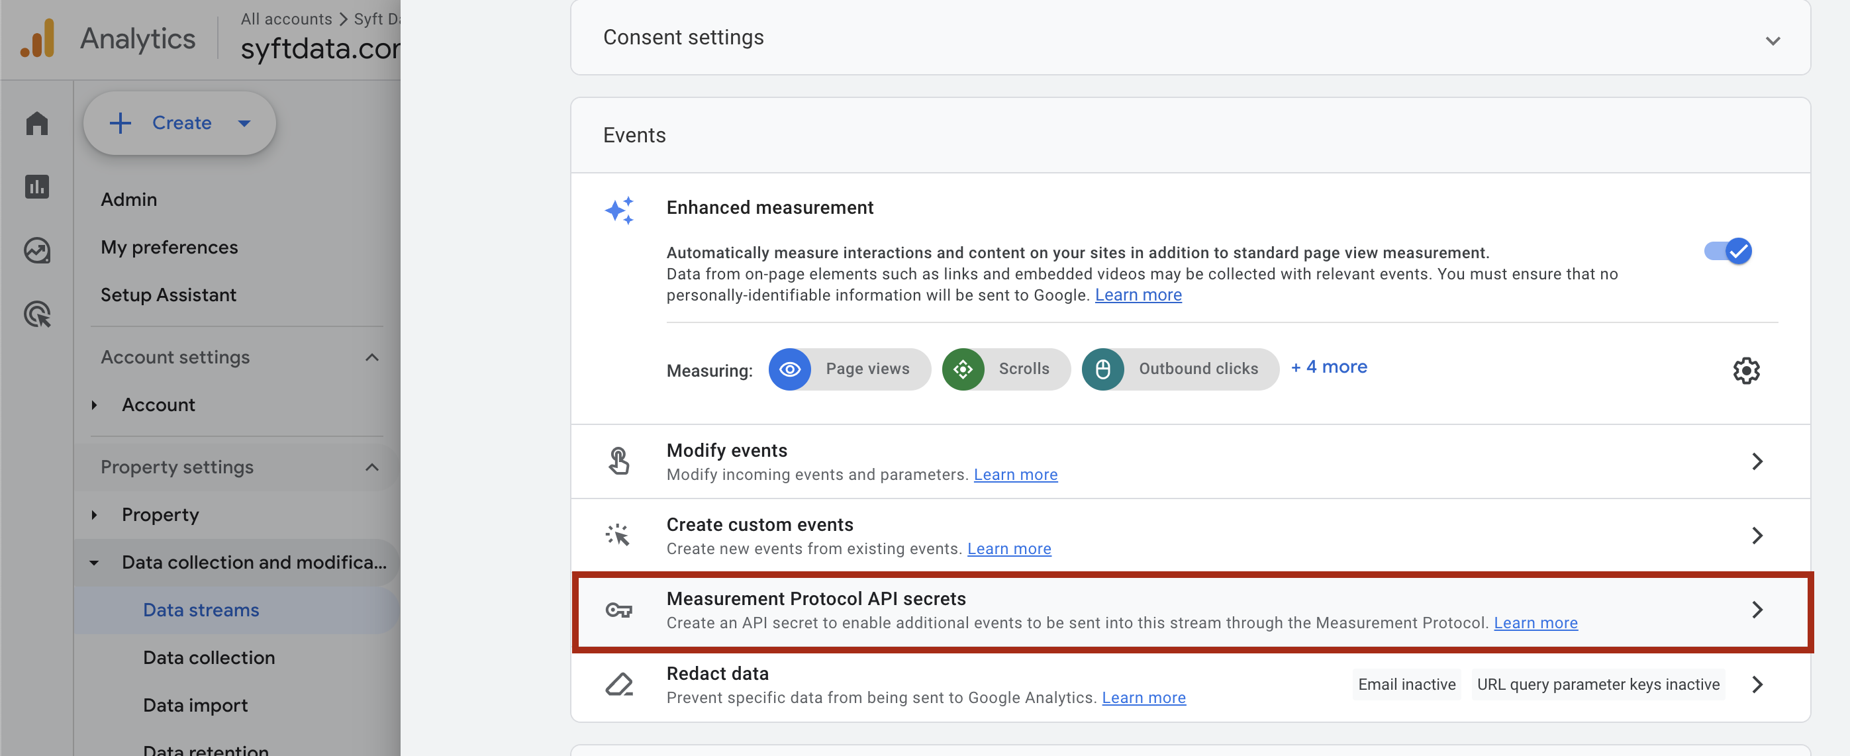Expand the Property tree item

click(94, 515)
